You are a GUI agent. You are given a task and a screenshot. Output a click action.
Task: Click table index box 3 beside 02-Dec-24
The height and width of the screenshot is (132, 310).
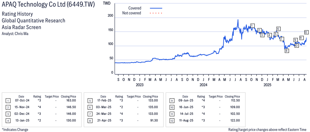(x=7, y=114)
